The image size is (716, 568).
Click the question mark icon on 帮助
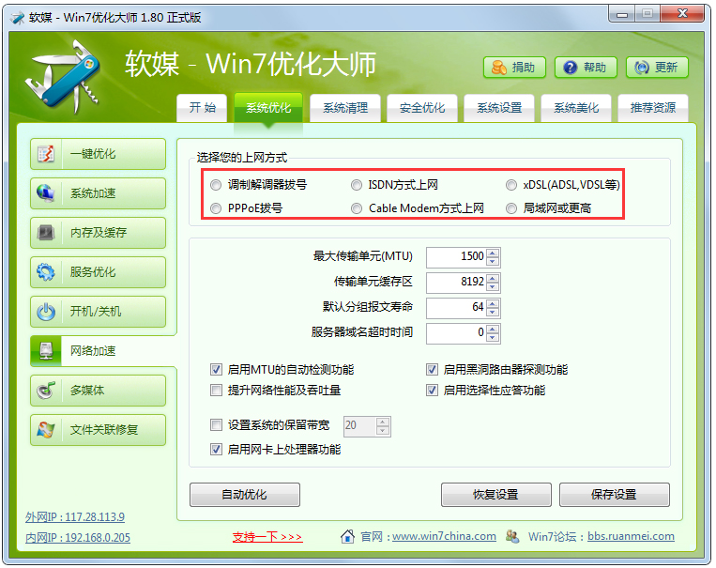point(570,68)
